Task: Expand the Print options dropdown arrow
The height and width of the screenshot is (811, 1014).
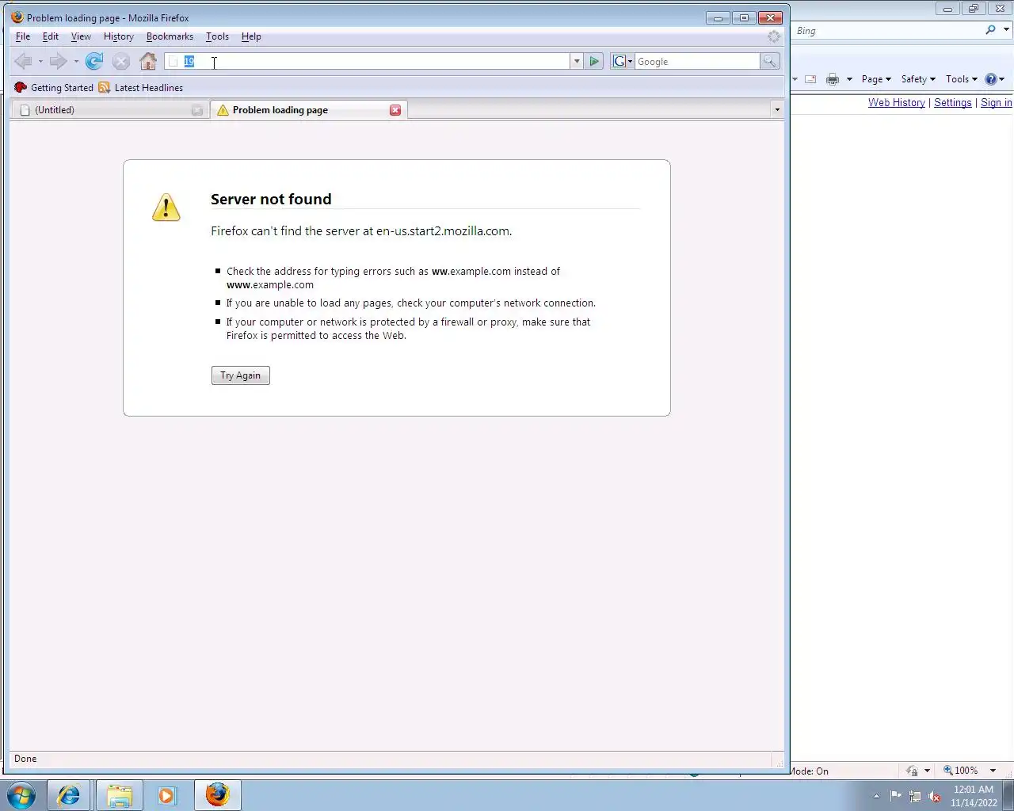Action: 849,79
